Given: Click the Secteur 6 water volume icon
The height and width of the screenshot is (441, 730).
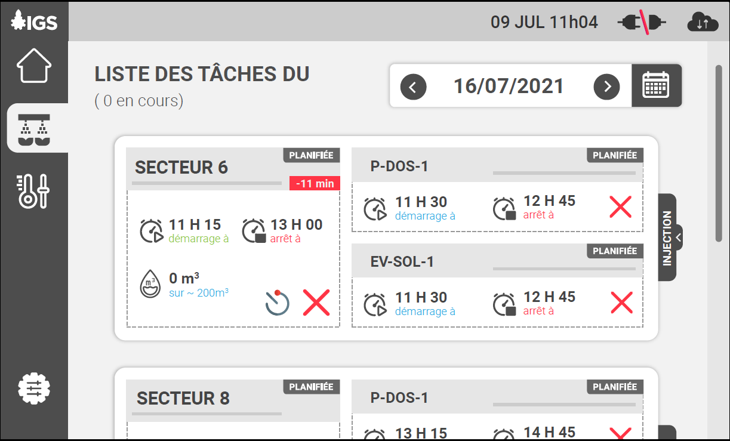Looking at the screenshot, I should [150, 283].
